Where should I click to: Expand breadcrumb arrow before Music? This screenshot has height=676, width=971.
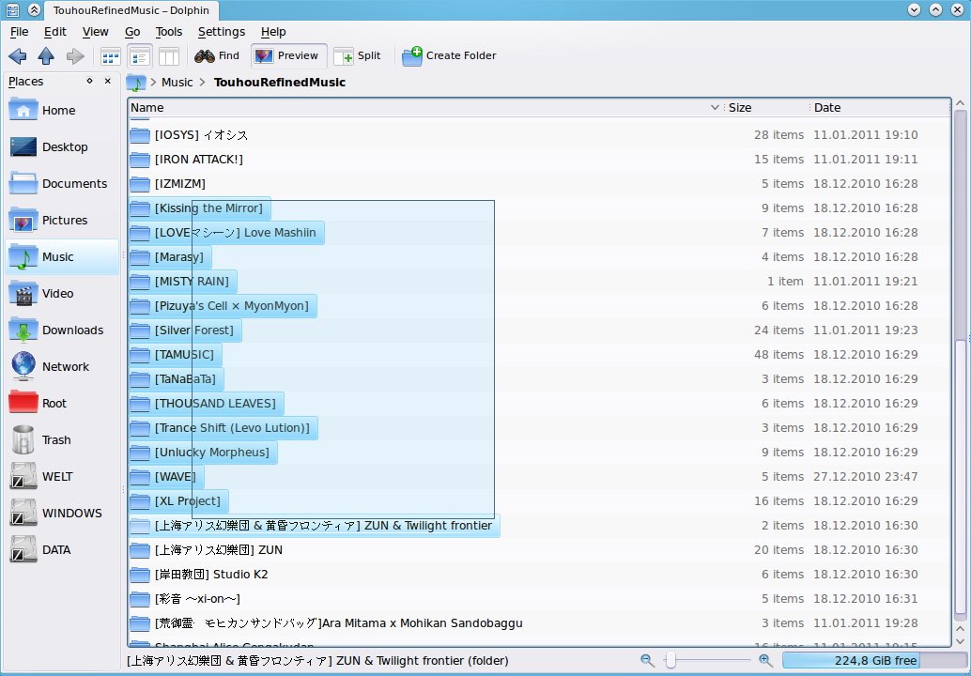coord(153,83)
